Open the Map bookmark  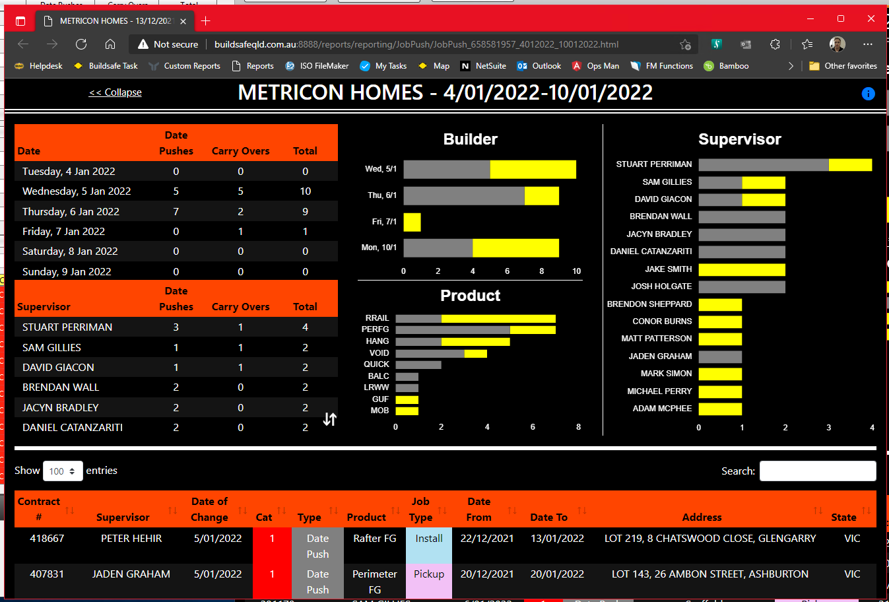(434, 66)
